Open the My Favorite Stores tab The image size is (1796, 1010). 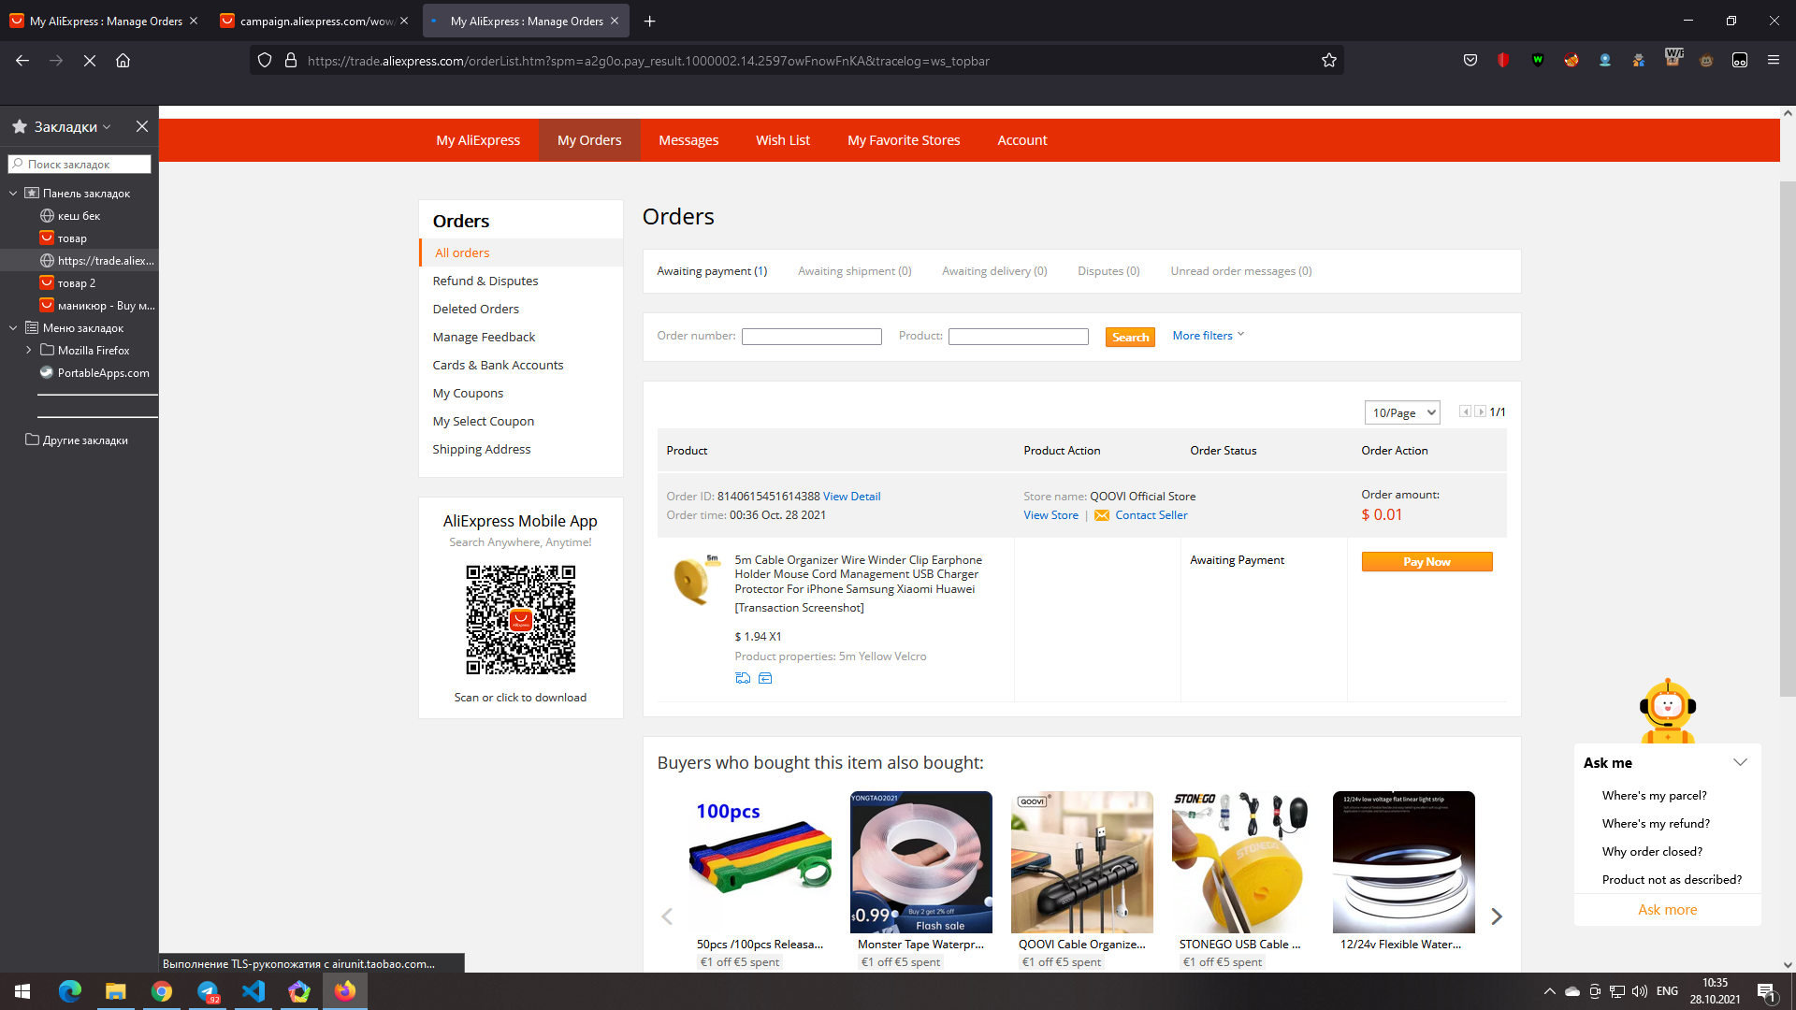[x=904, y=140]
